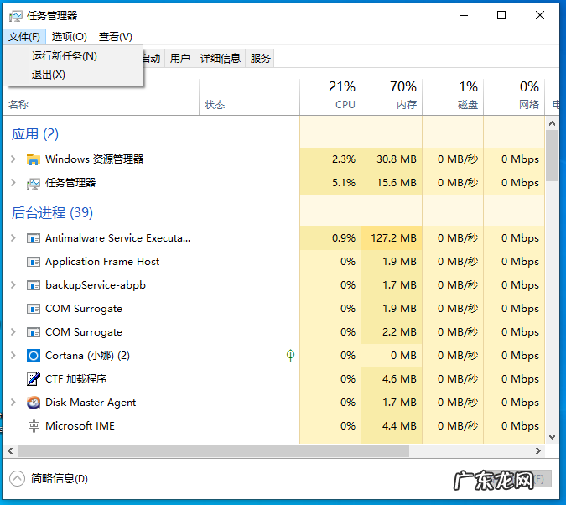The image size is (566, 505).
Task: Click the 15.6 MB memory value
Action: (x=397, y=183)
